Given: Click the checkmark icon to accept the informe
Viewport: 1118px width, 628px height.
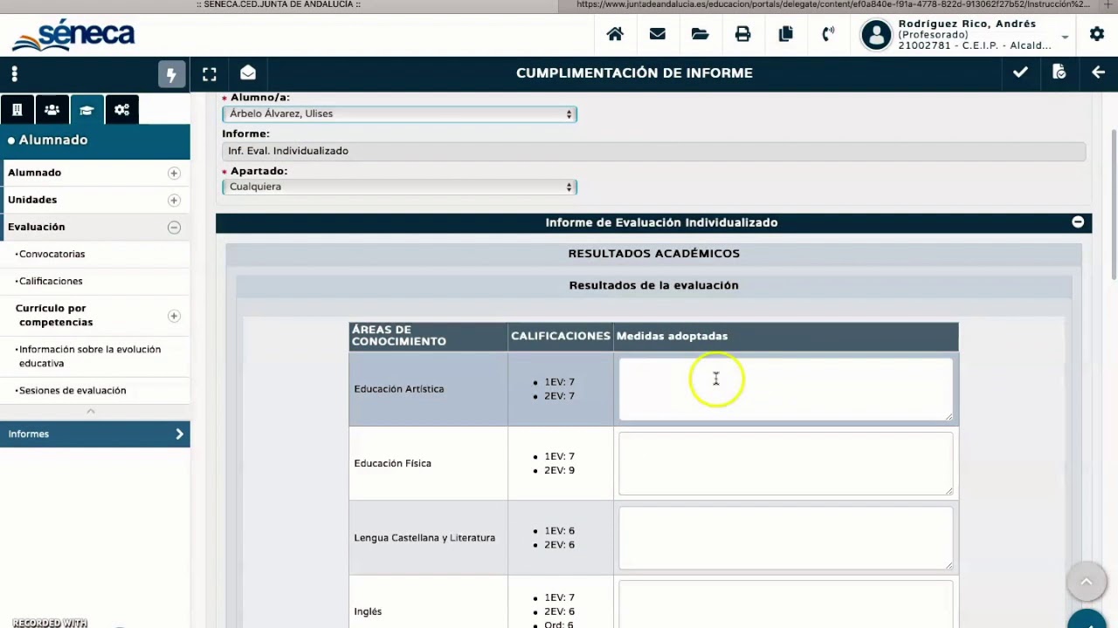Looking at the screenshot, I should 1019,72.
